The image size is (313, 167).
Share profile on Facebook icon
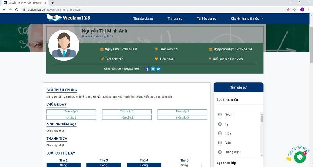pyautogui.click(x=147, y=69)
